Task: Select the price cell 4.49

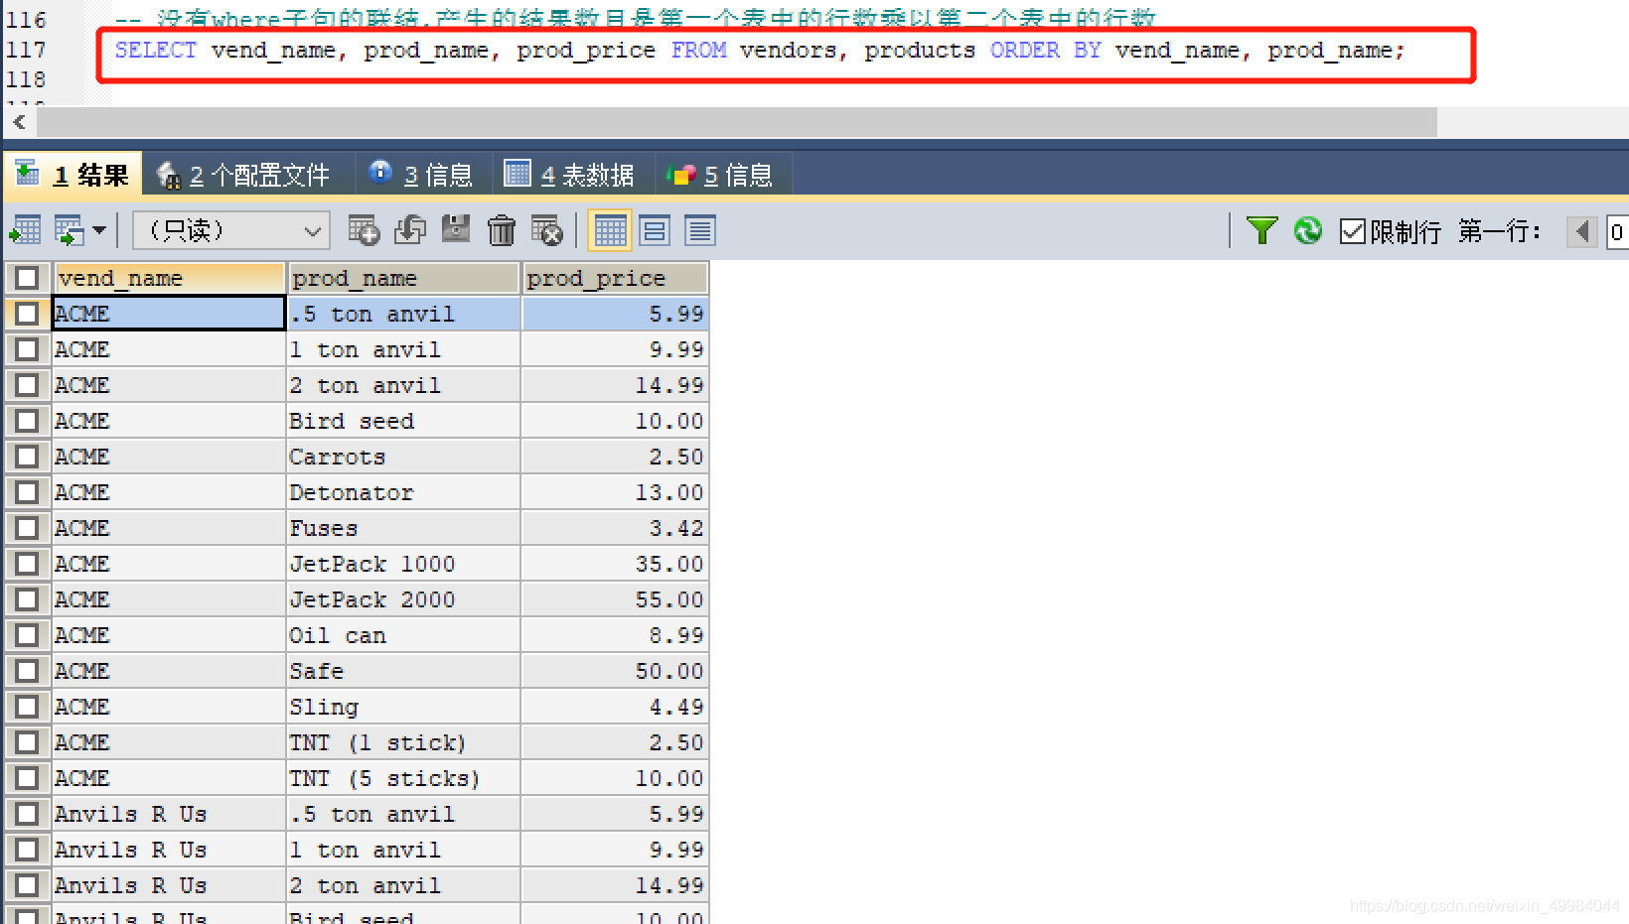Action: [615, 707]
